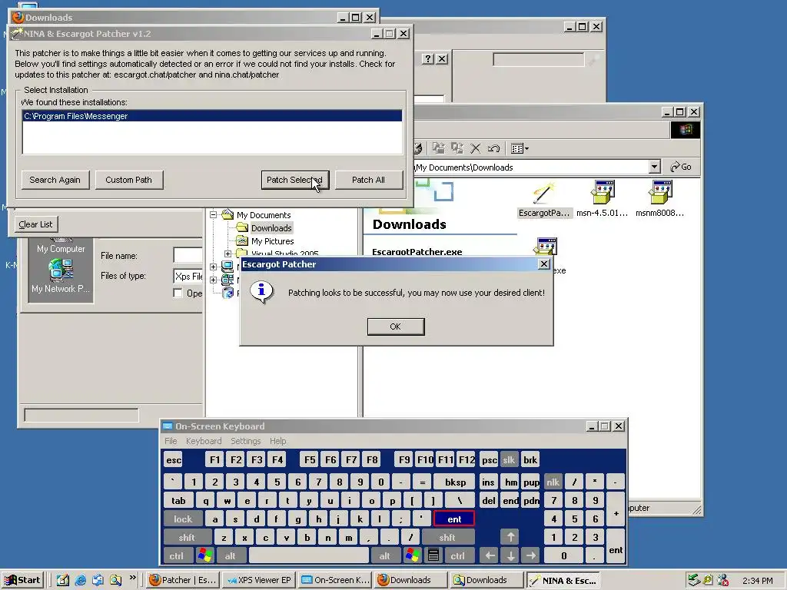787x590 pixels.
Task: Open the Help menu in On-Screen Keyboard
Action: tap(277, 441)
